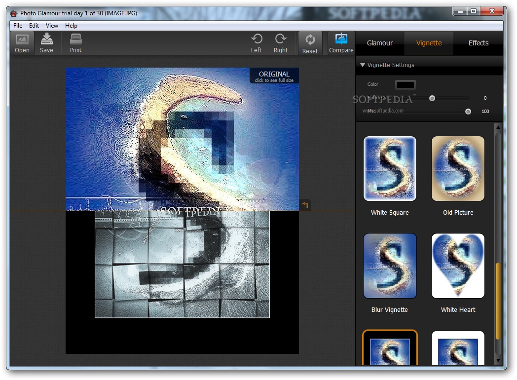The width and height of the screenshot is (517, 380).
Task: Adjust the Mix slider handle
Action: tap(468, 112)
